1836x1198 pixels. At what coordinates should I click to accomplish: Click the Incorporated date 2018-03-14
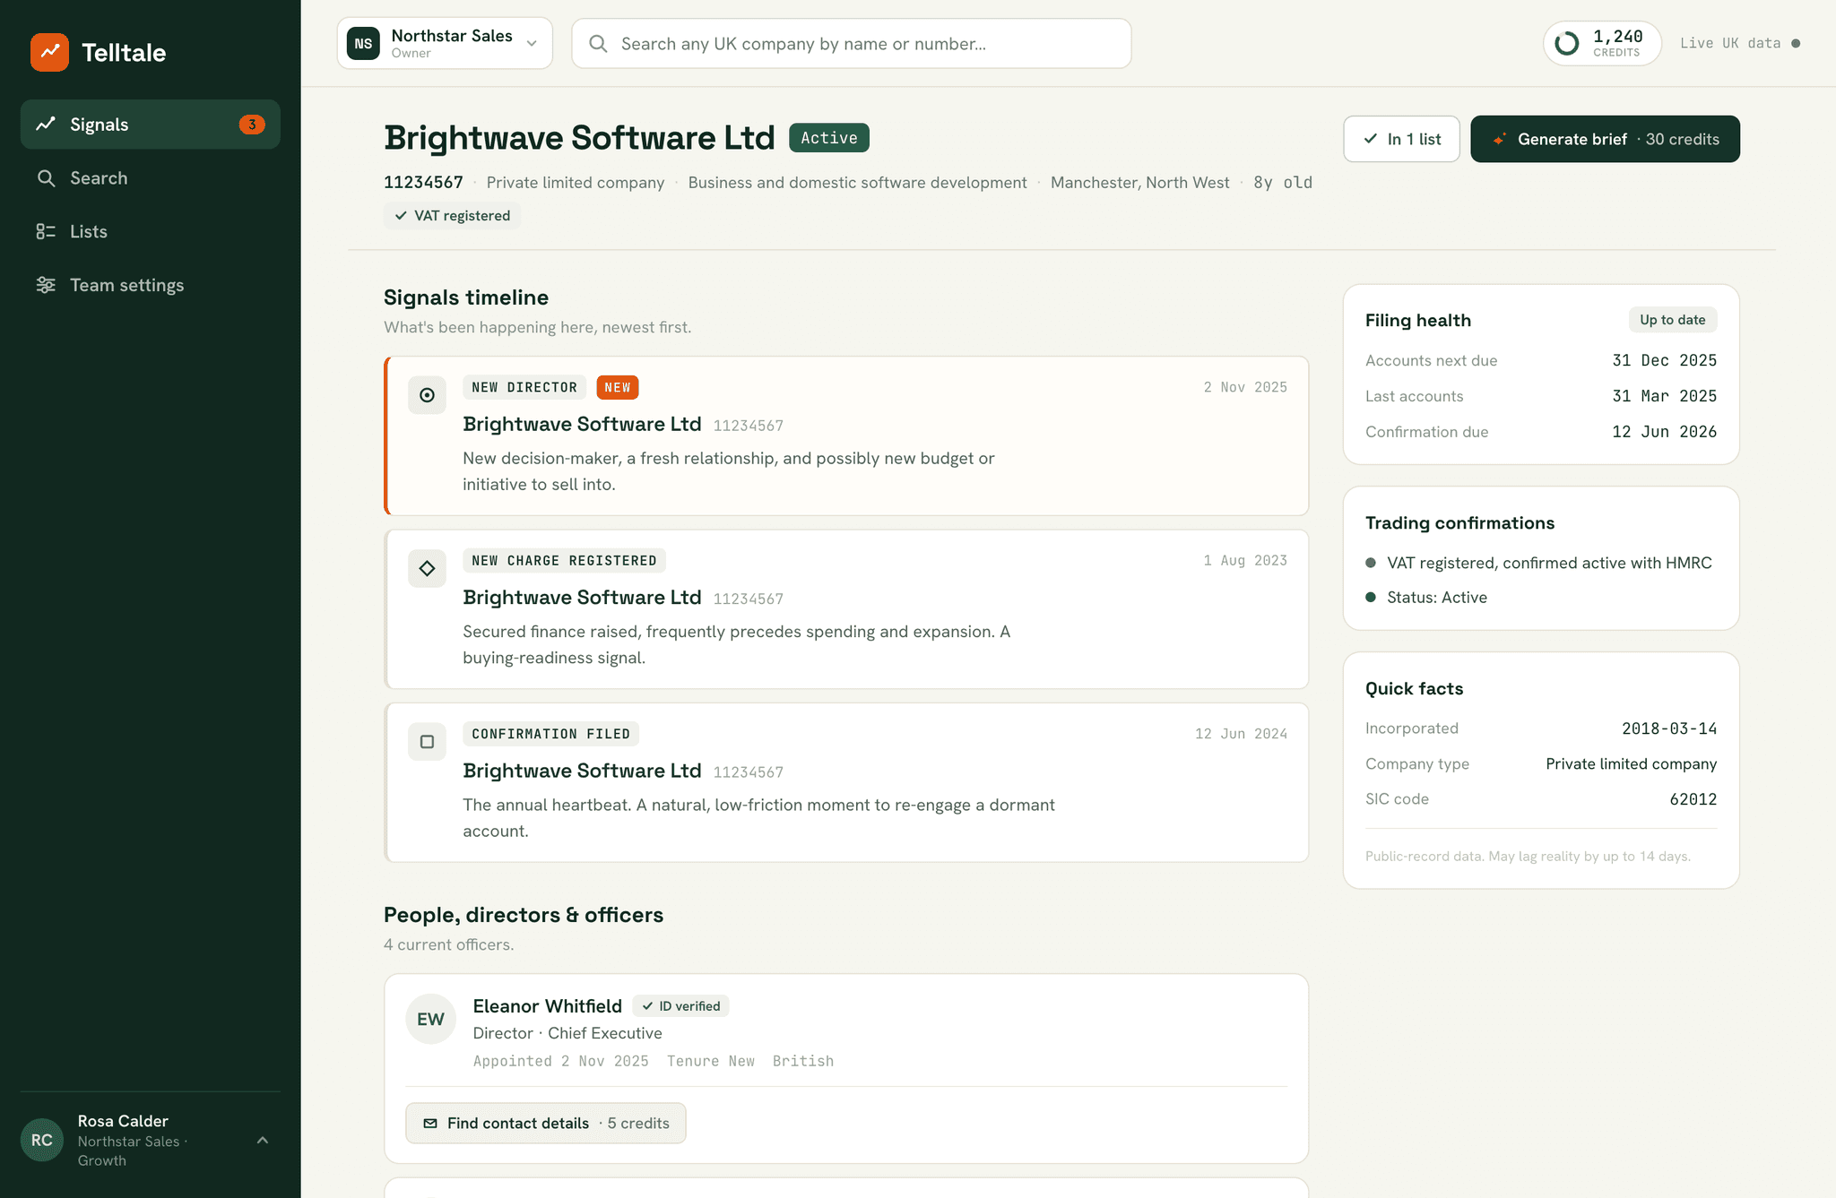point(1669,728)
